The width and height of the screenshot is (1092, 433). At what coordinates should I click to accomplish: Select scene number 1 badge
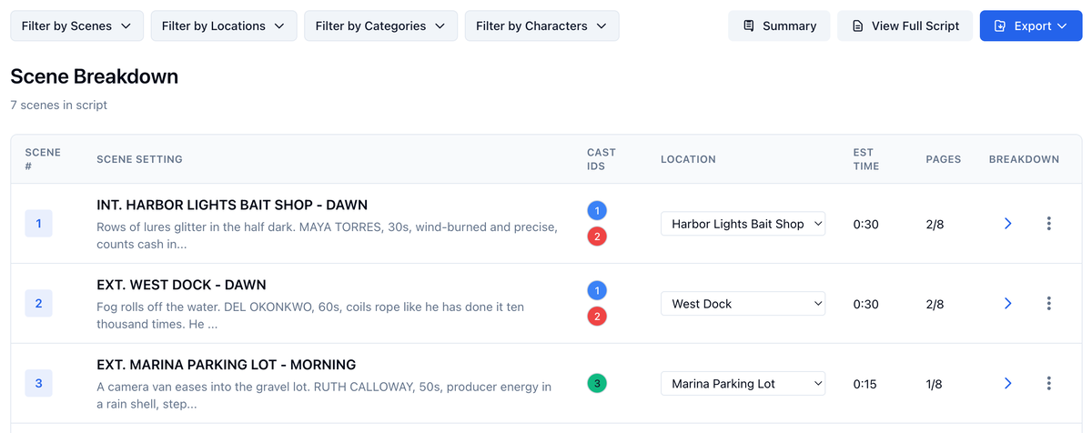click(x=38, y=224)
